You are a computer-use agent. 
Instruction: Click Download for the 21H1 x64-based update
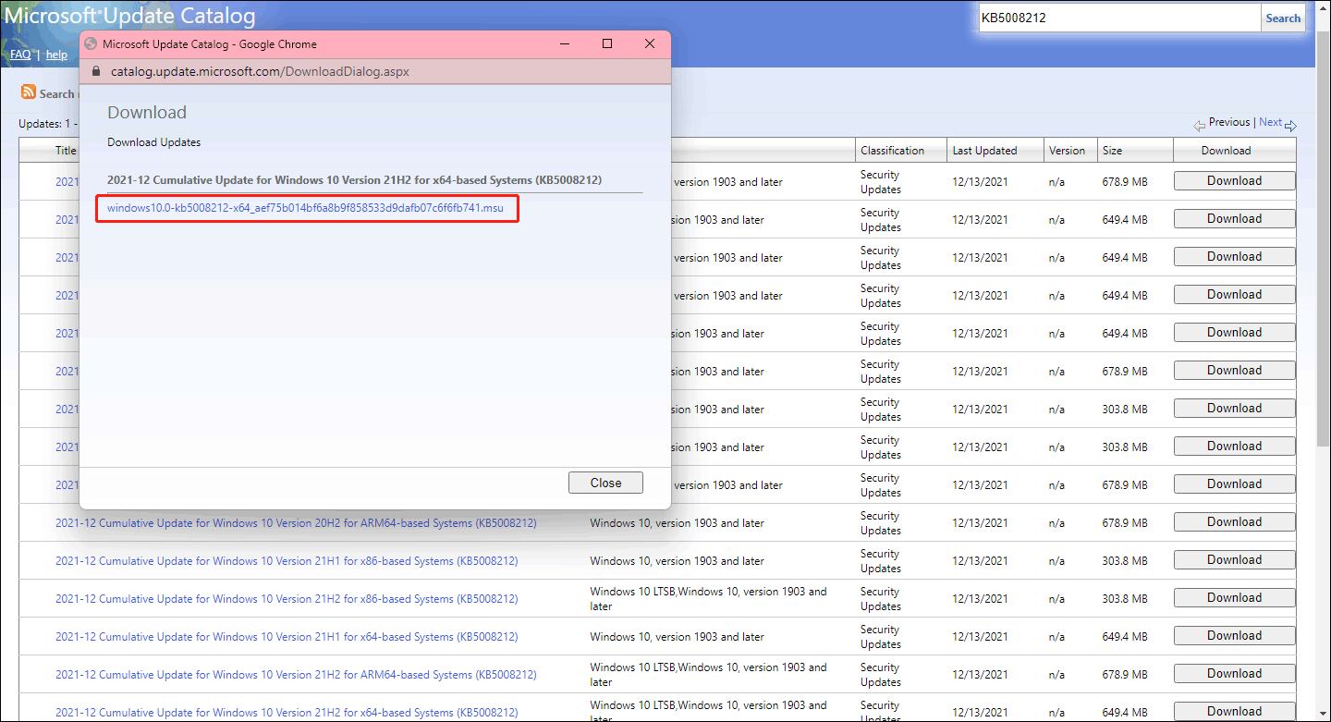pos(1234,636)
